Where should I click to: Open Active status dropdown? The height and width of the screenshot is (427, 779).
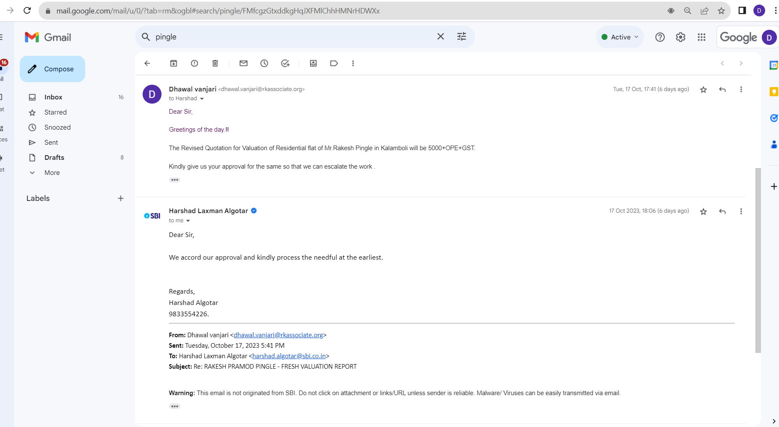click(x=620, y=37)
